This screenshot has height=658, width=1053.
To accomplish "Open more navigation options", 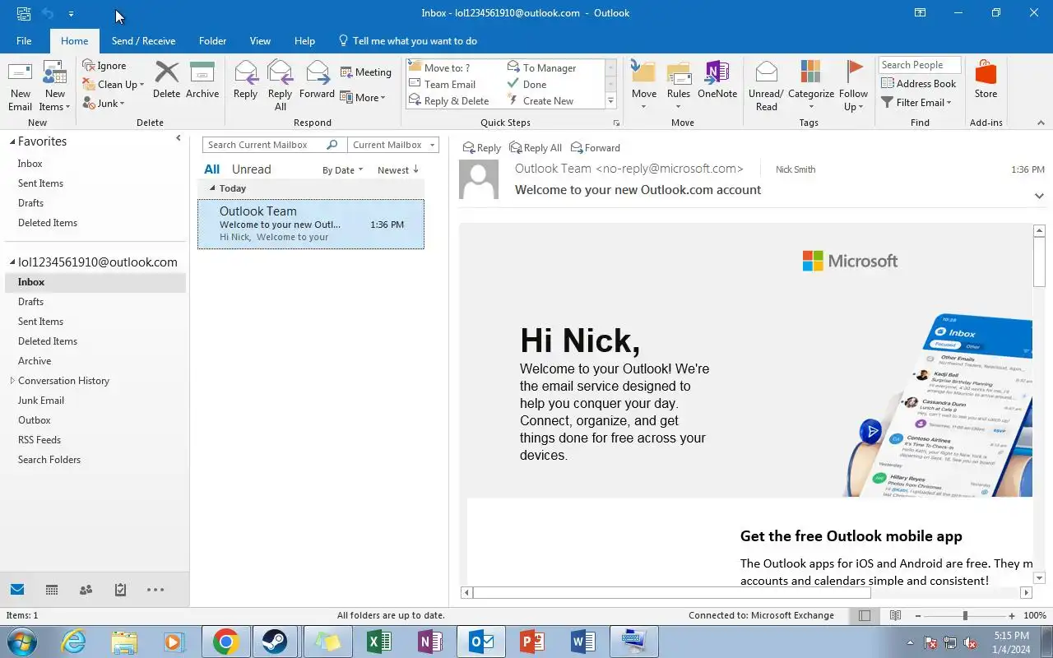I will tap(155, 590).
